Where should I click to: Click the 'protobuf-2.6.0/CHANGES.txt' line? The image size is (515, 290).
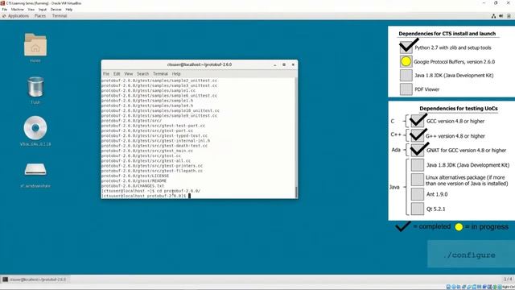[133, 186]
